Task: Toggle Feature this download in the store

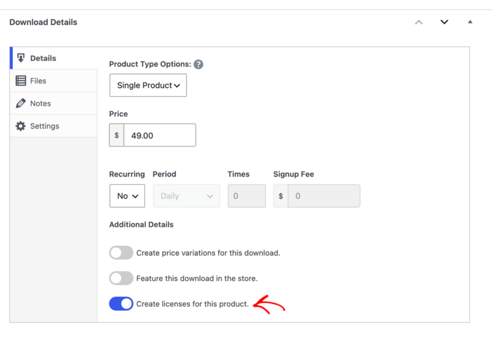Action: (121, 278)
